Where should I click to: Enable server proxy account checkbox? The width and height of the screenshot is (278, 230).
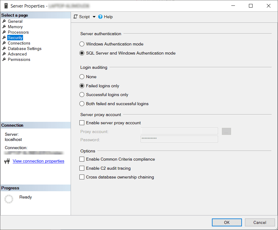click(82, 123)
